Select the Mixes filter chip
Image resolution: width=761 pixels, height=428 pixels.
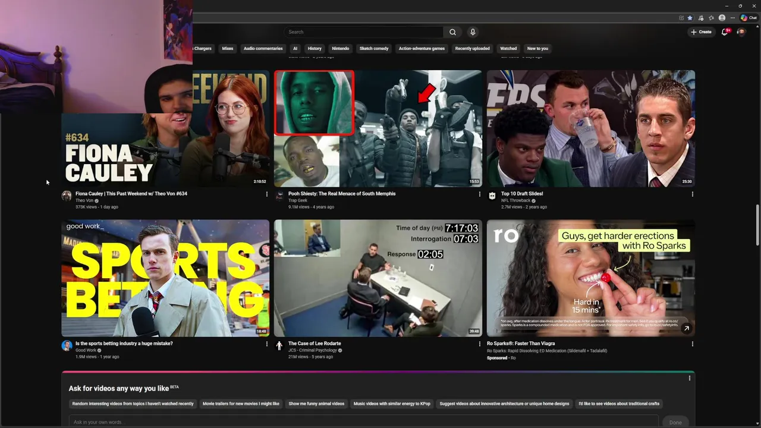tap(228, 49)
